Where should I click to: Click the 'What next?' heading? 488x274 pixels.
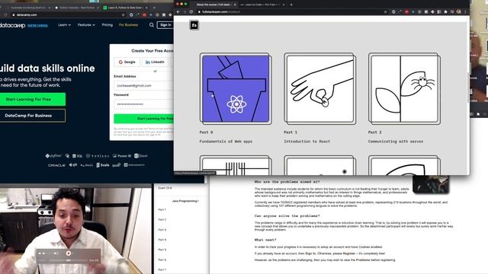coord(265,240)
